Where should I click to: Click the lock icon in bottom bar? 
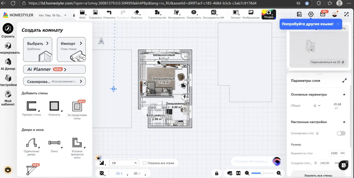[217, 173]
